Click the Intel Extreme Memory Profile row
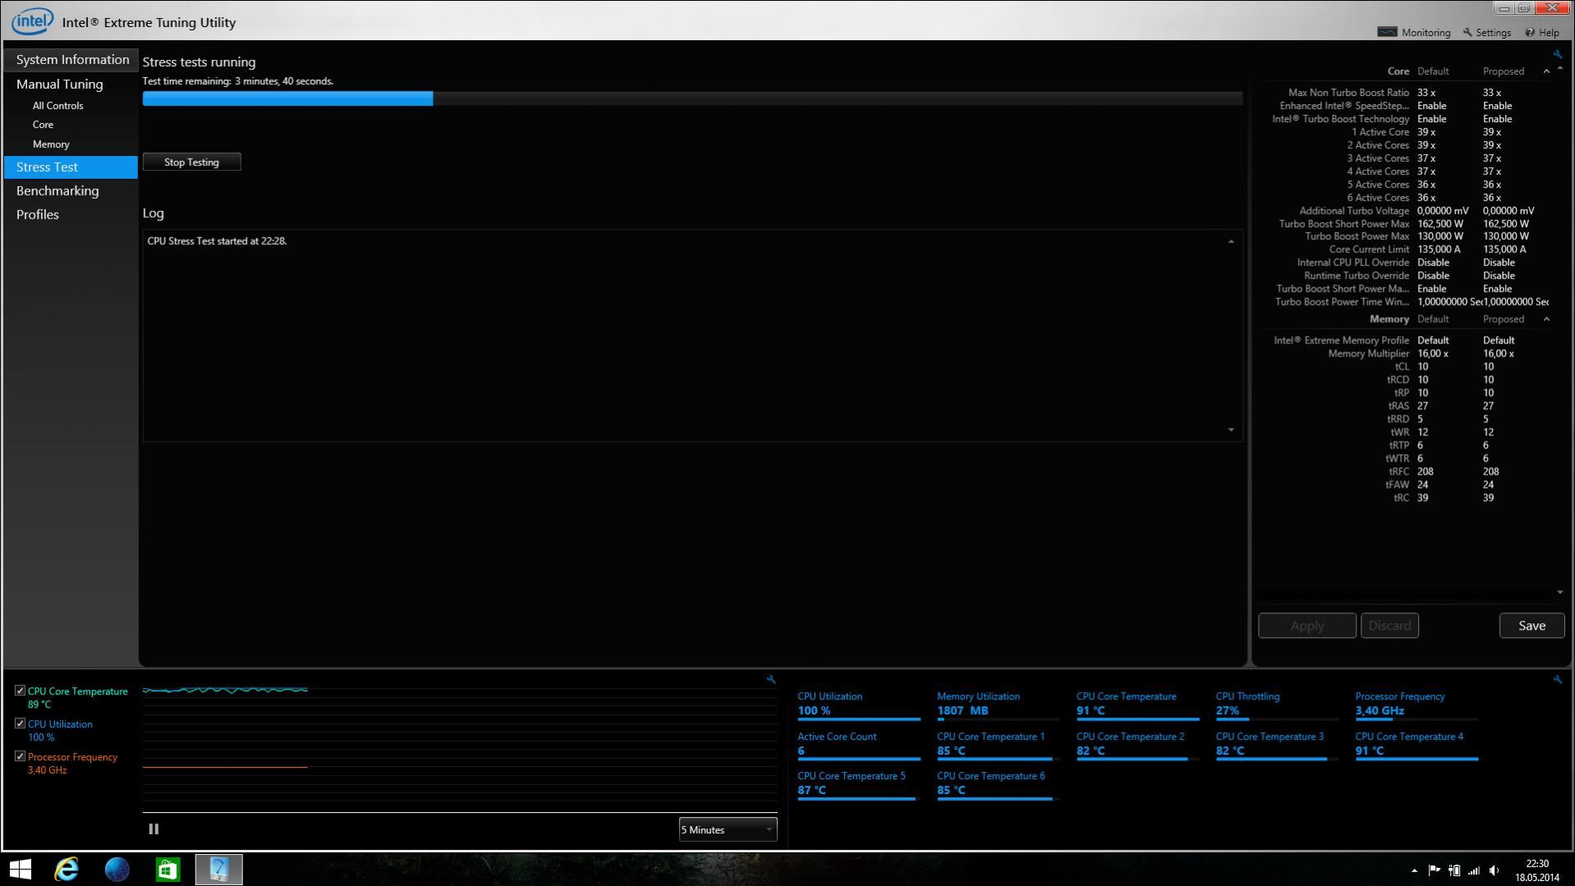Viewport: 1575px width, 886px height. [1404, 341]
